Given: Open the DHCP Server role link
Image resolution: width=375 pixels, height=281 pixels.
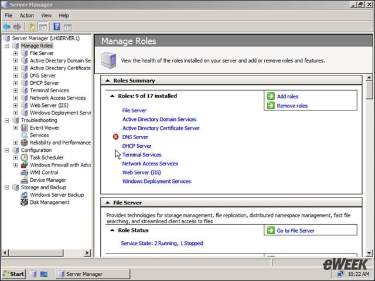Looking at the screenshot, I should 137,145.
